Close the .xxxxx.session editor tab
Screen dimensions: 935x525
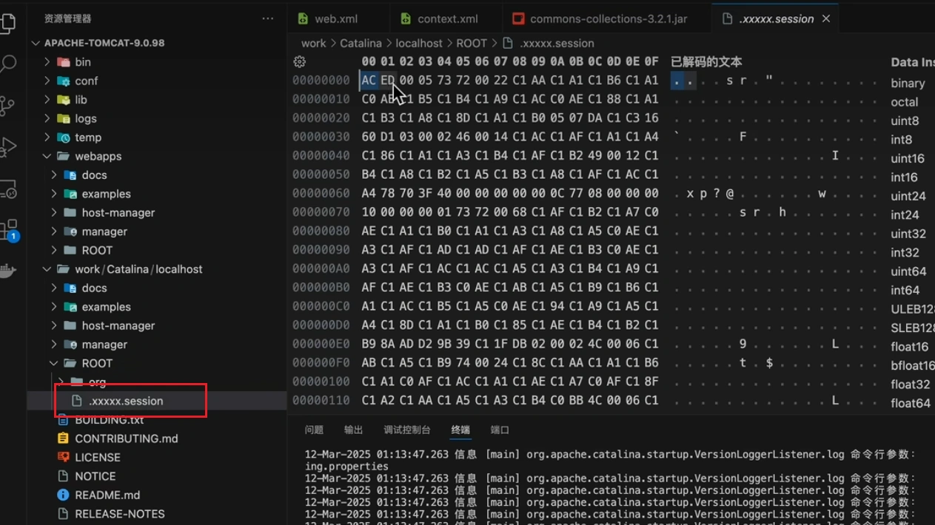coord(826,18)
